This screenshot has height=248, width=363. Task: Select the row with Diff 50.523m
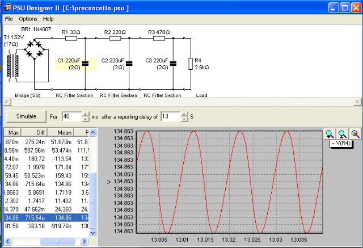coord(47,175)
